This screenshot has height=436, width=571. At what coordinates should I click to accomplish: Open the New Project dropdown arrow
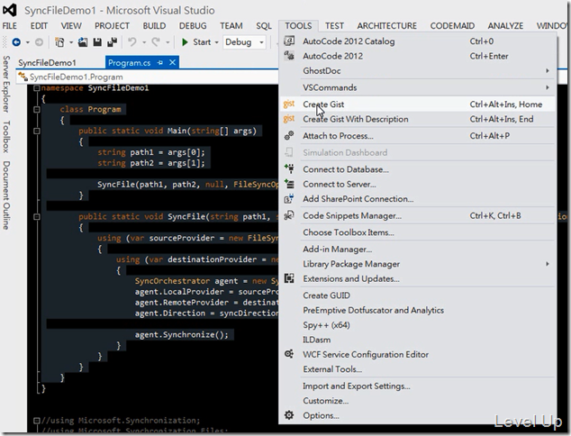pos(71,42)
